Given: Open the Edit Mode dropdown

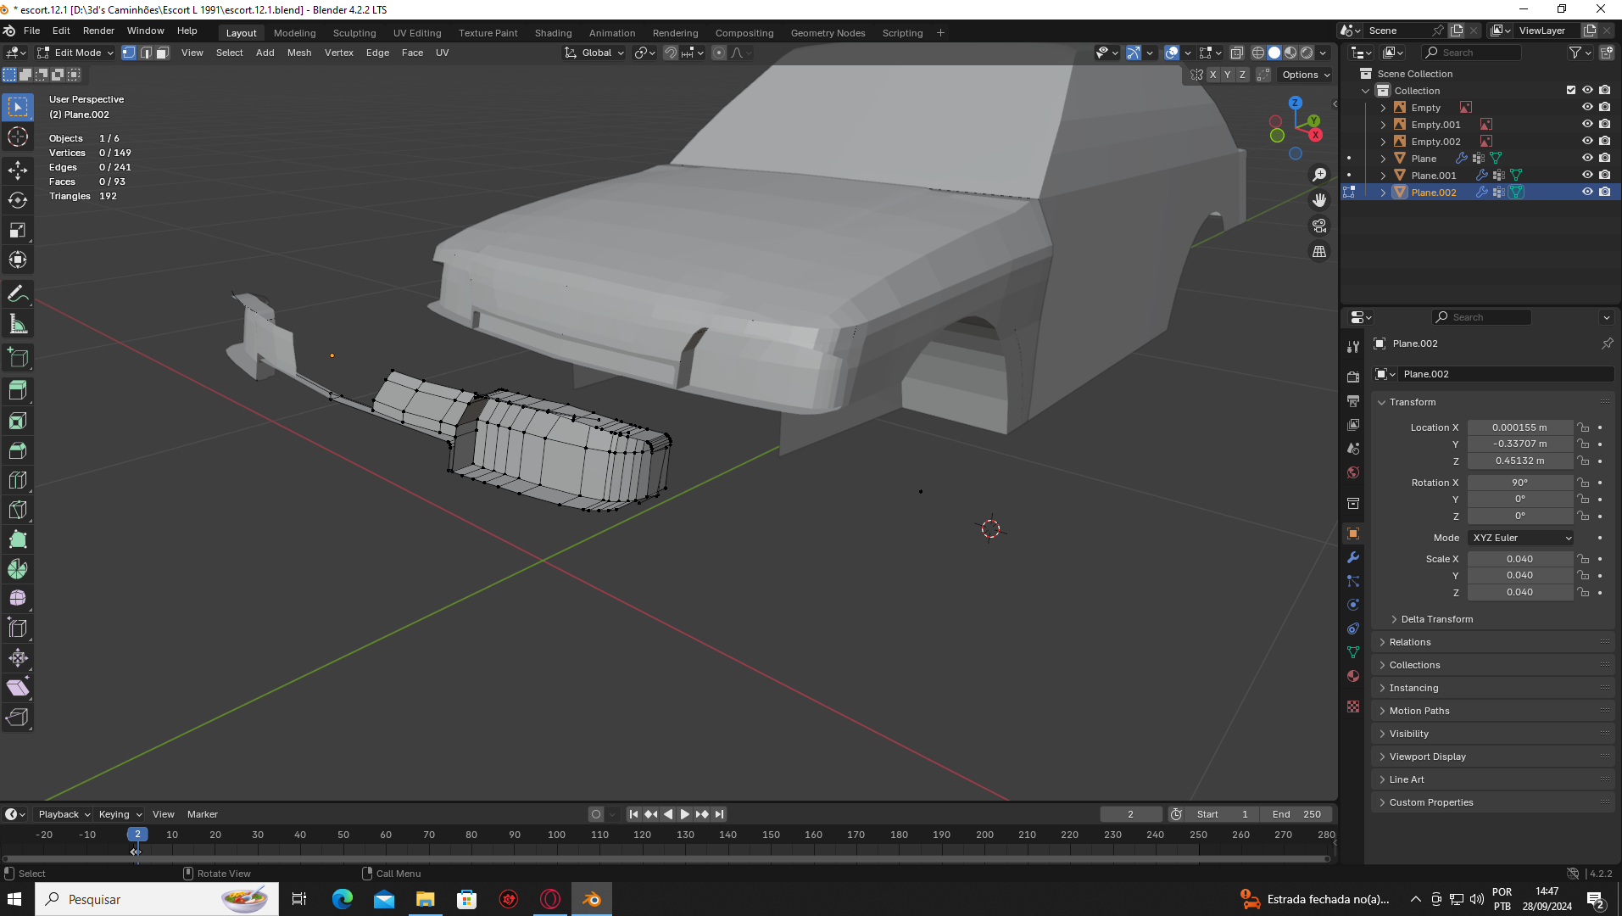Looking at the screenshot, I should tap(76, 53).
